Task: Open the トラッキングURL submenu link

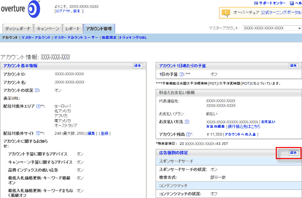Action: coord(133,37)
